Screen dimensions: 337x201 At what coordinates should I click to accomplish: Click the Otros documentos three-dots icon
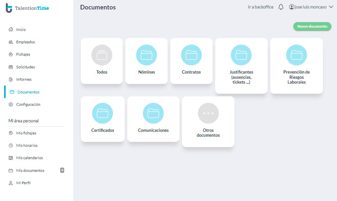[208, 113]
